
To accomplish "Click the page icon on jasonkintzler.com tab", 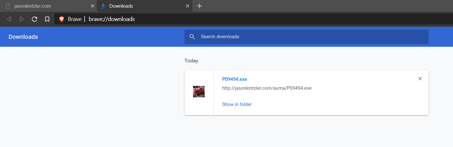I will (x=8, y=6).
